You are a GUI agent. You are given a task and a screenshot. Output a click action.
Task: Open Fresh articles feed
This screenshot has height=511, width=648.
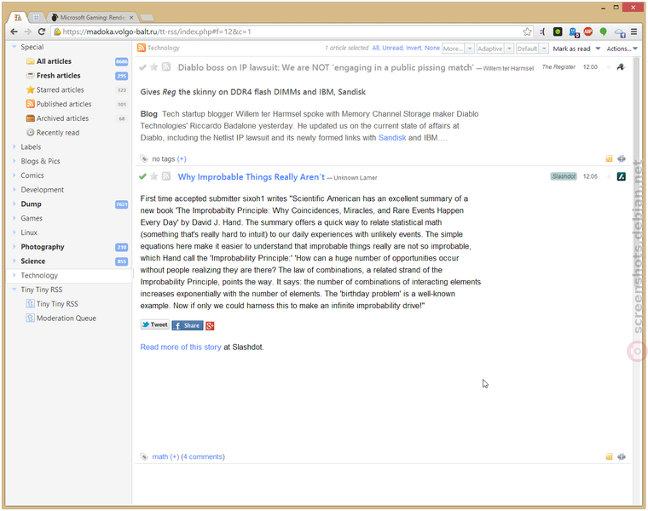click(x=58, y=76)
